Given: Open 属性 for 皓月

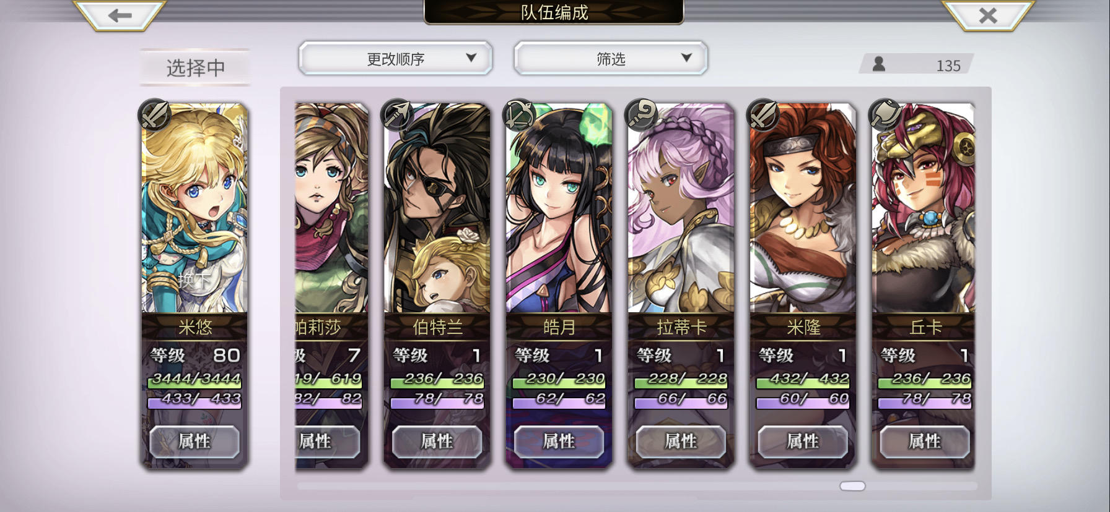Looking at the screenshot, I should 559,442.
